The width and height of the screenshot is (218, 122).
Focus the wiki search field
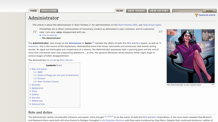(x=187, y=11)
